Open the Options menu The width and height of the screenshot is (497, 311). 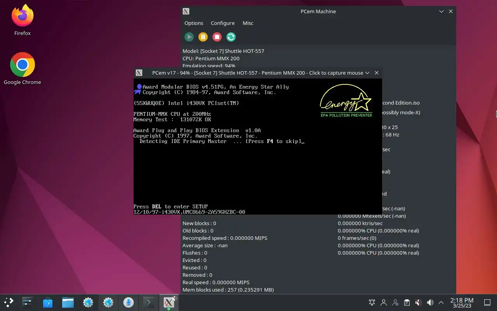coord(194,23)
